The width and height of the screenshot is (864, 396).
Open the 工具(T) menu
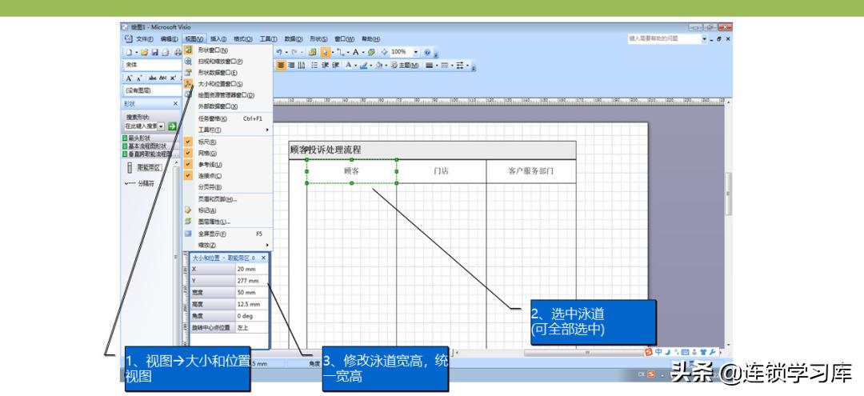[268, 39]
